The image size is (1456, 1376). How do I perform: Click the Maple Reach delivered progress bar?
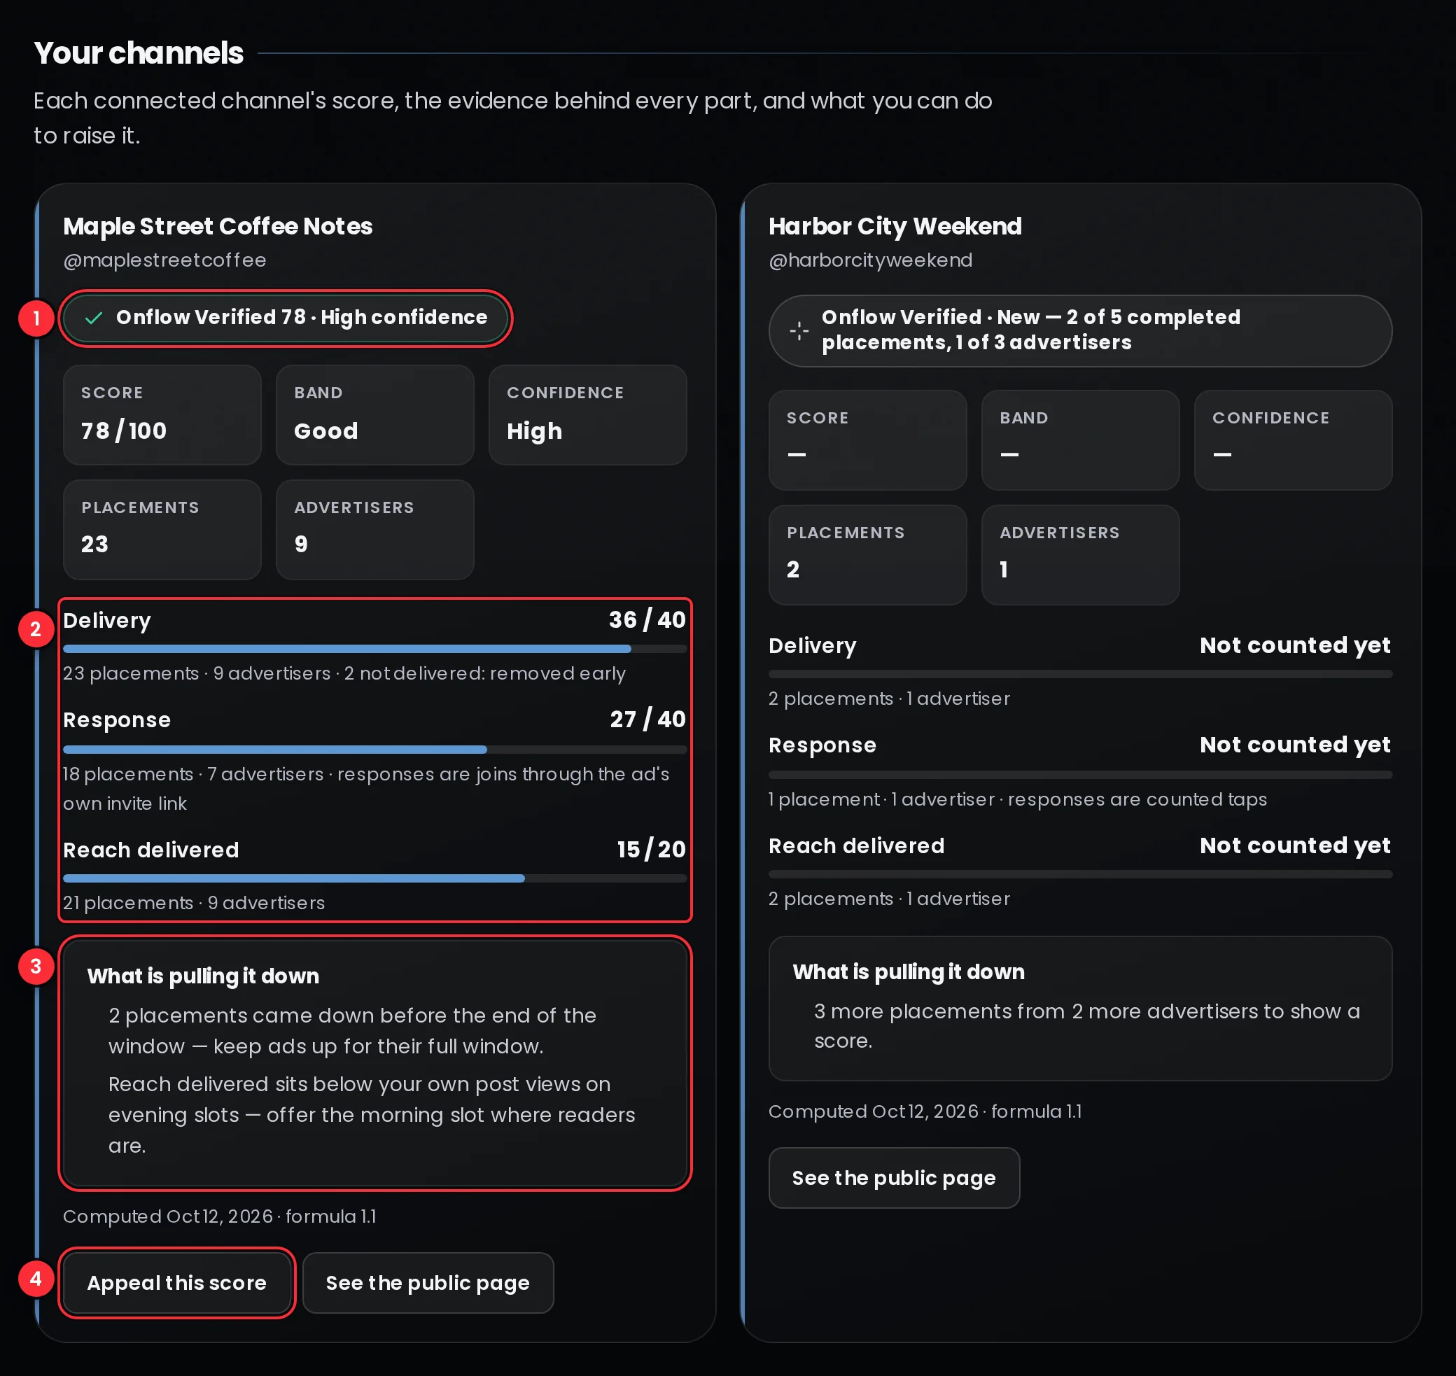374,878
